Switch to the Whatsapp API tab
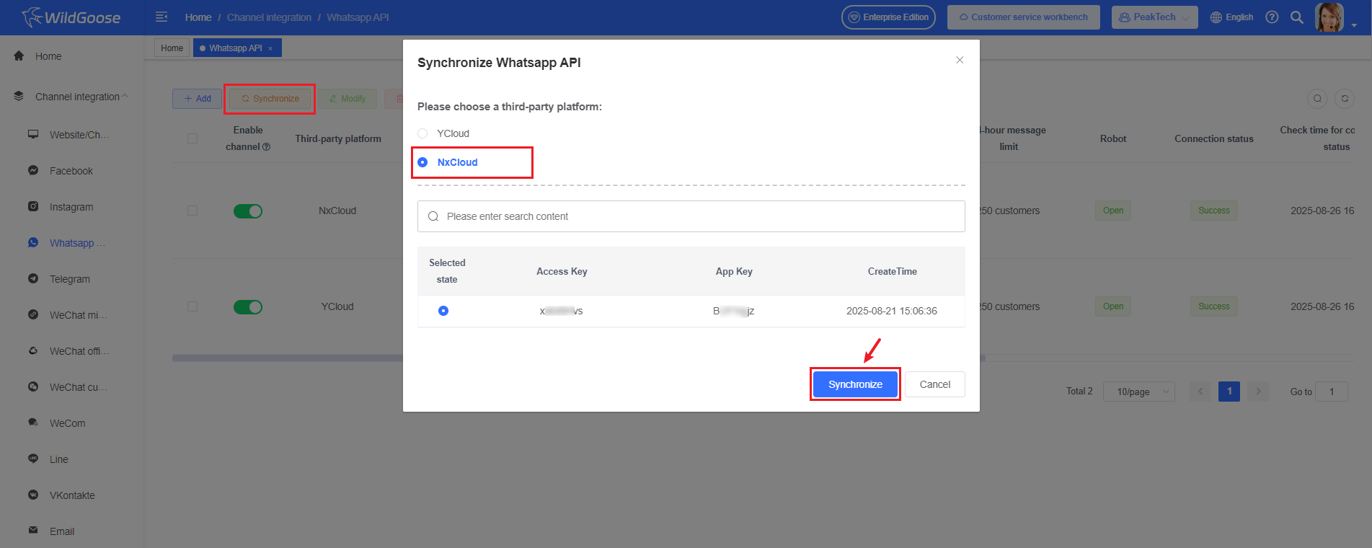Viewport: 1372px width, 548px height. (x=237, y=48)
